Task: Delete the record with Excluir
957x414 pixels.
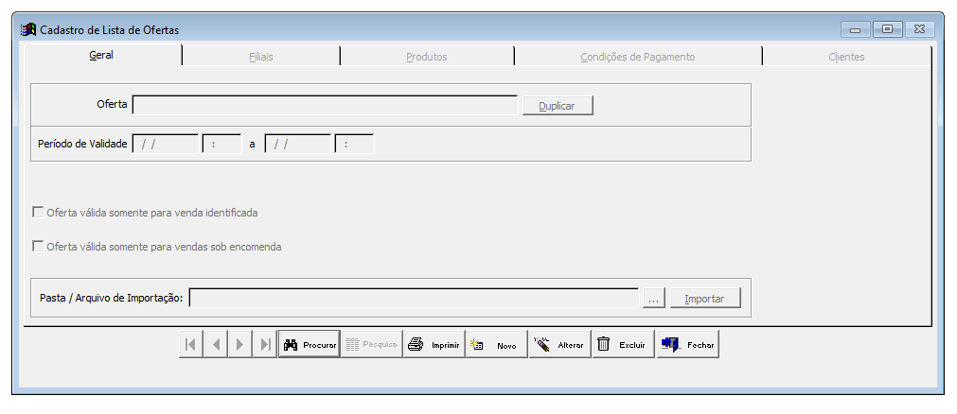Action: pos(623,344)
